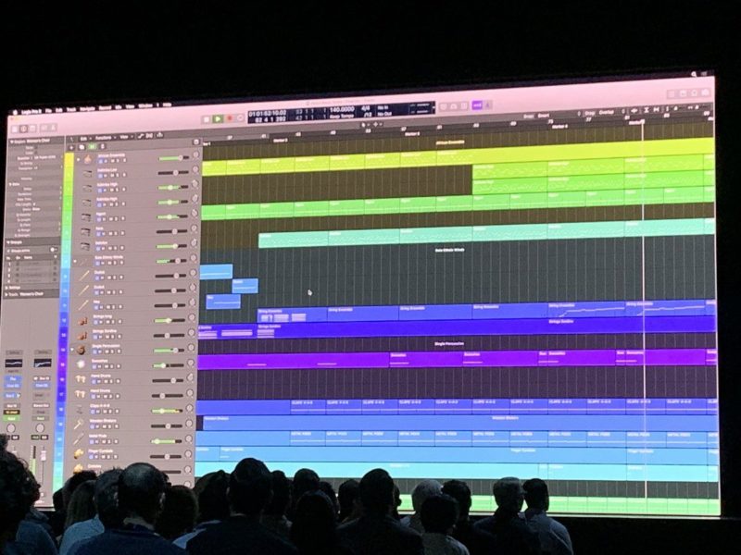
Task: Collapse the Groups inspector section
Action: [x=8, y=242]
